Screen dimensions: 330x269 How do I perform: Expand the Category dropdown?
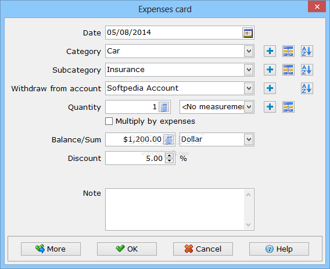point(249,51)
